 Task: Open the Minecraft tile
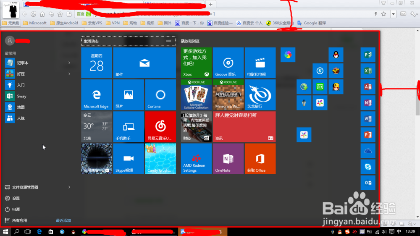point(228,95)
